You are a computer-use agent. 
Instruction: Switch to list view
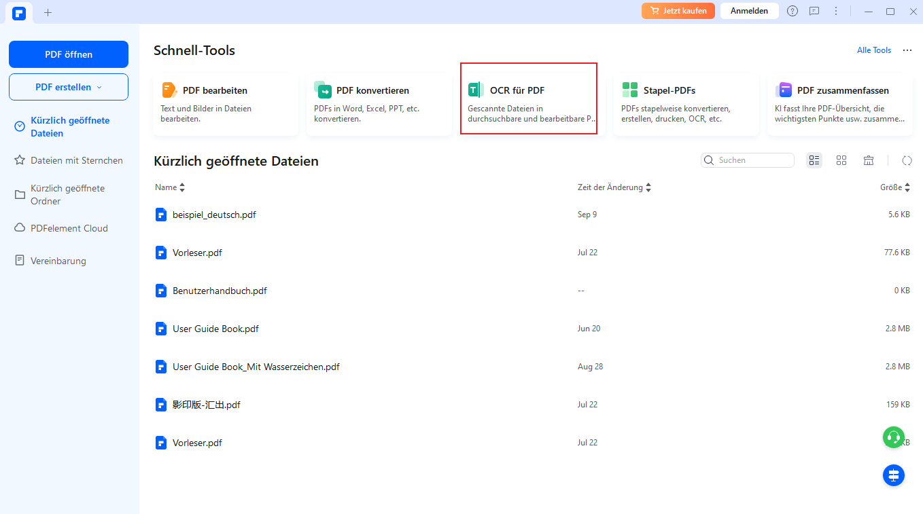[x=814, y=160]
